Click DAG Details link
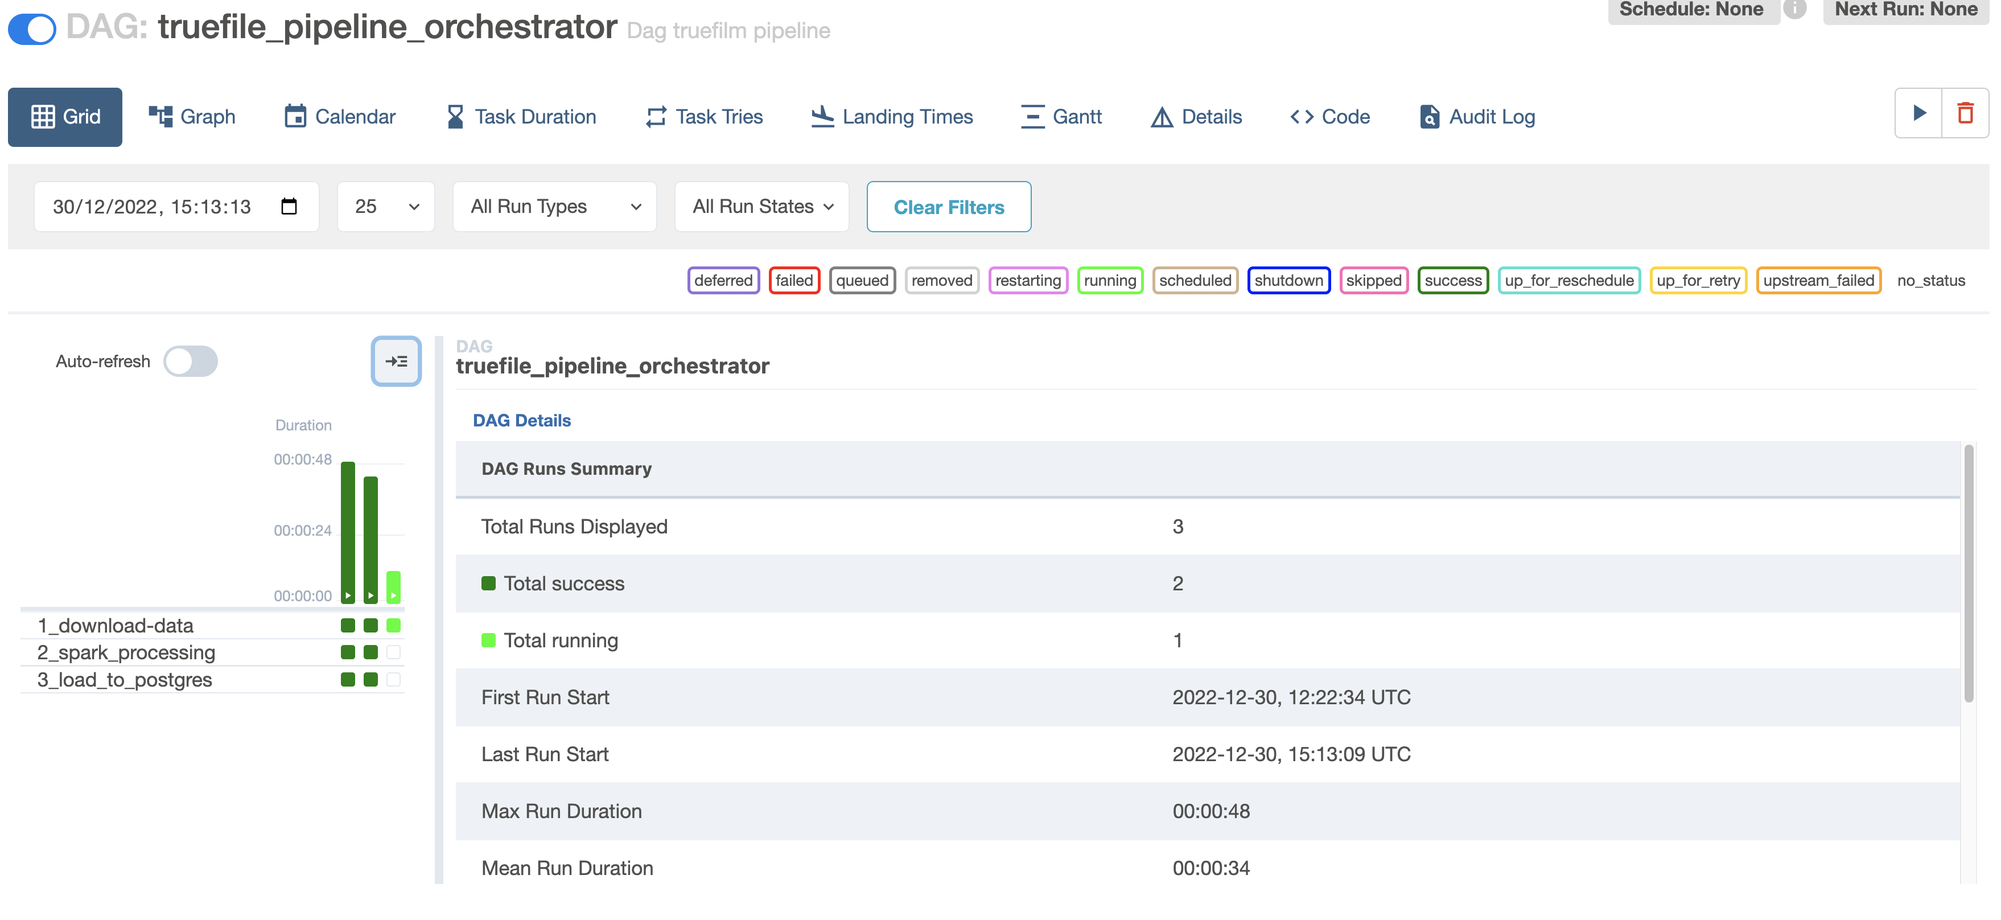 (521, 420)
